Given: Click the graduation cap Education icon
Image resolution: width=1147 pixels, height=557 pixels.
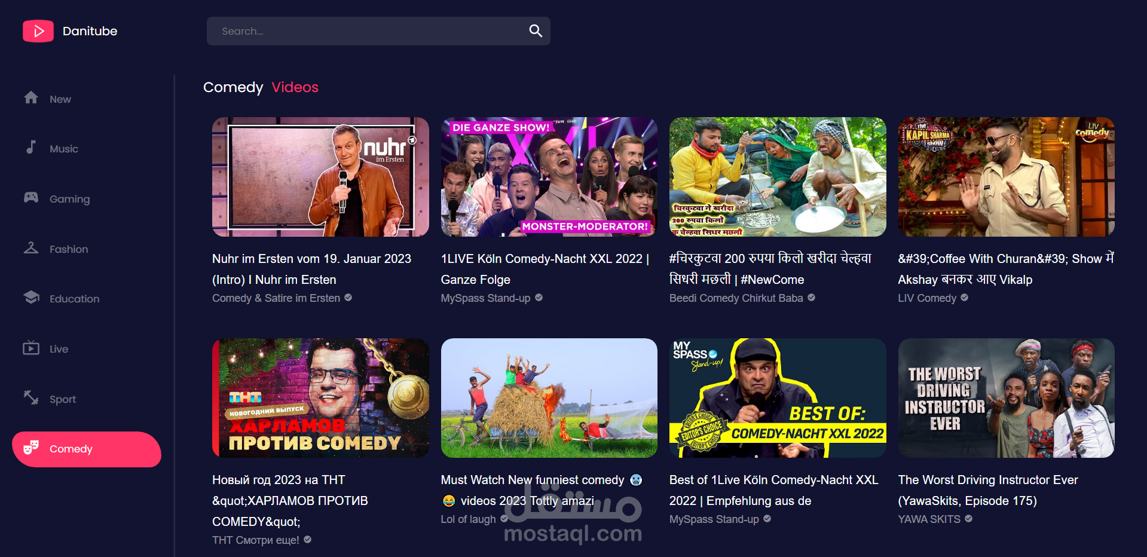Looking at the screenshot, I should [x=31, y=297].
